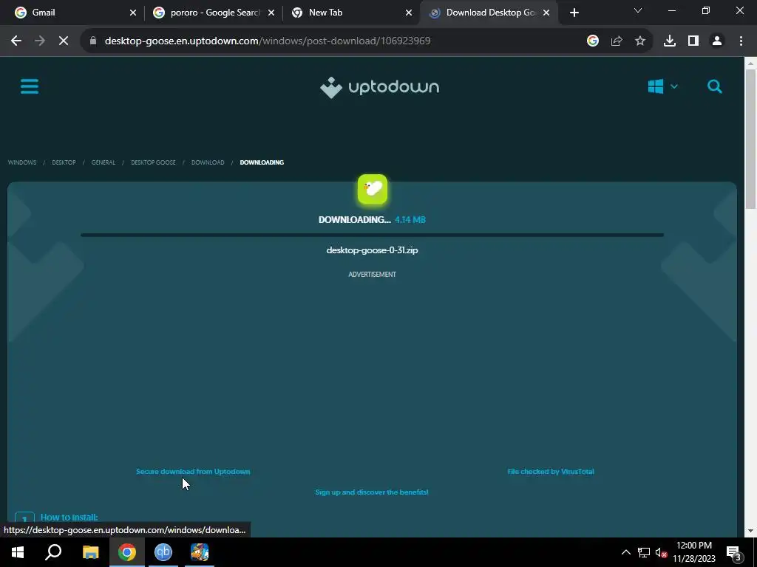The height and width of the screenshot is (567, 757).
Task: Toggle Chrome side panel icon
Action: coord(693,41)
